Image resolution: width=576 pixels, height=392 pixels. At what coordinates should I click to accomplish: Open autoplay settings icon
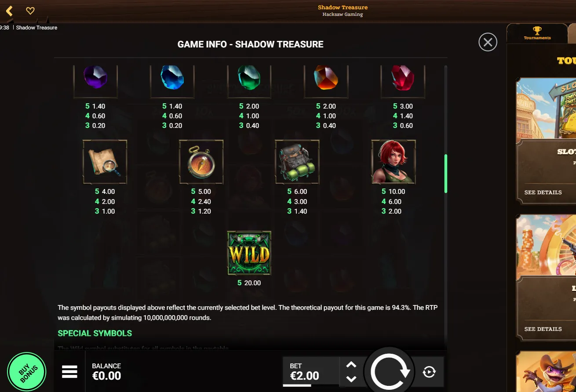coord(429,372)
